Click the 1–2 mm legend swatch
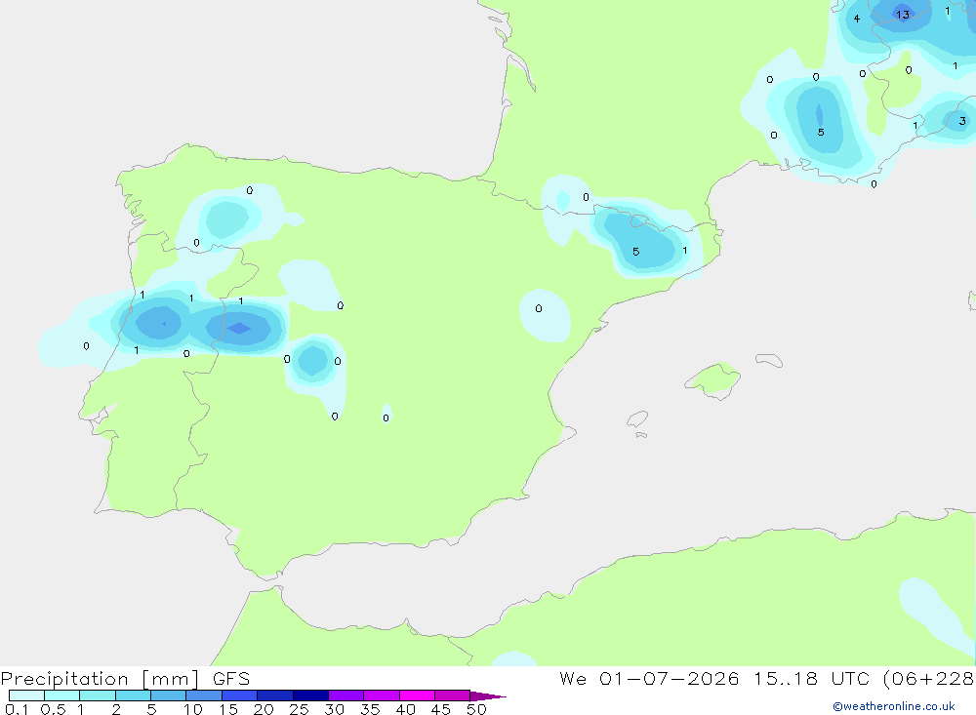 click(98, 695)
